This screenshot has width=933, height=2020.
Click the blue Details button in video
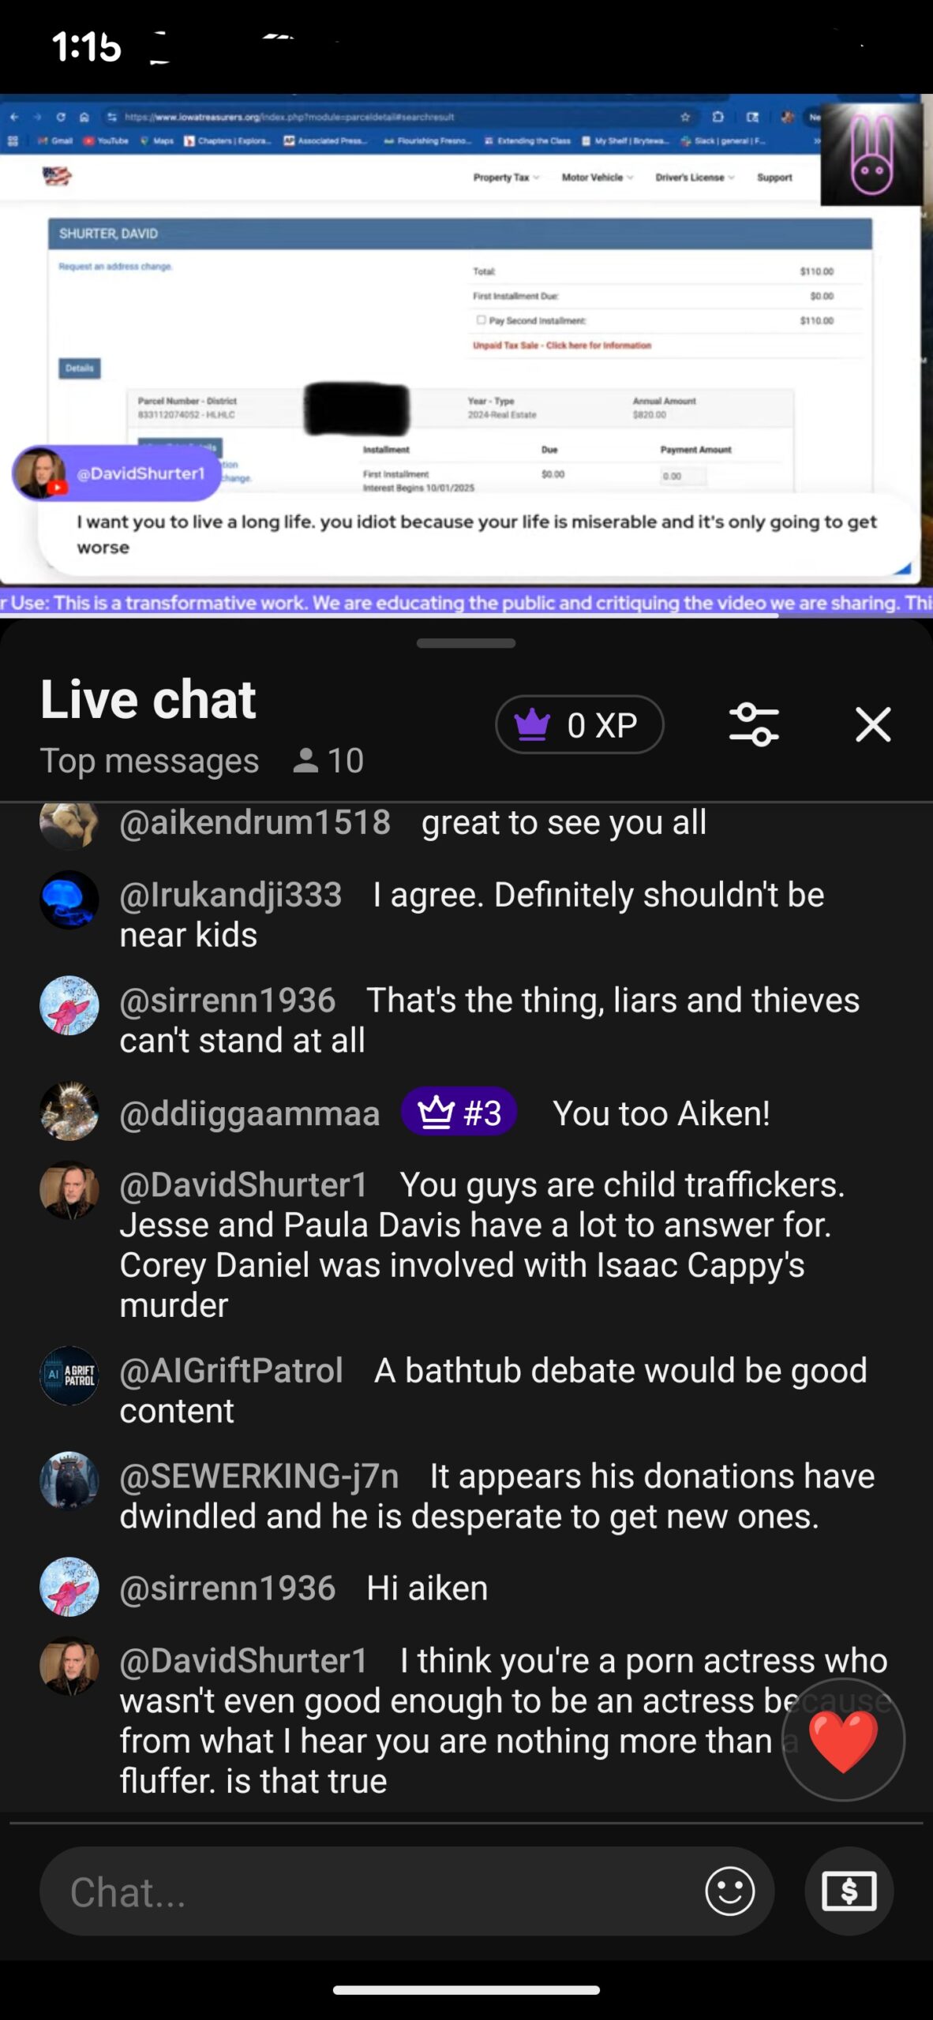[x=79, y=368]
